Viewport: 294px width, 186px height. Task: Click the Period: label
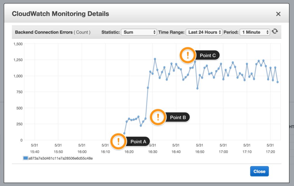[231, 32]
